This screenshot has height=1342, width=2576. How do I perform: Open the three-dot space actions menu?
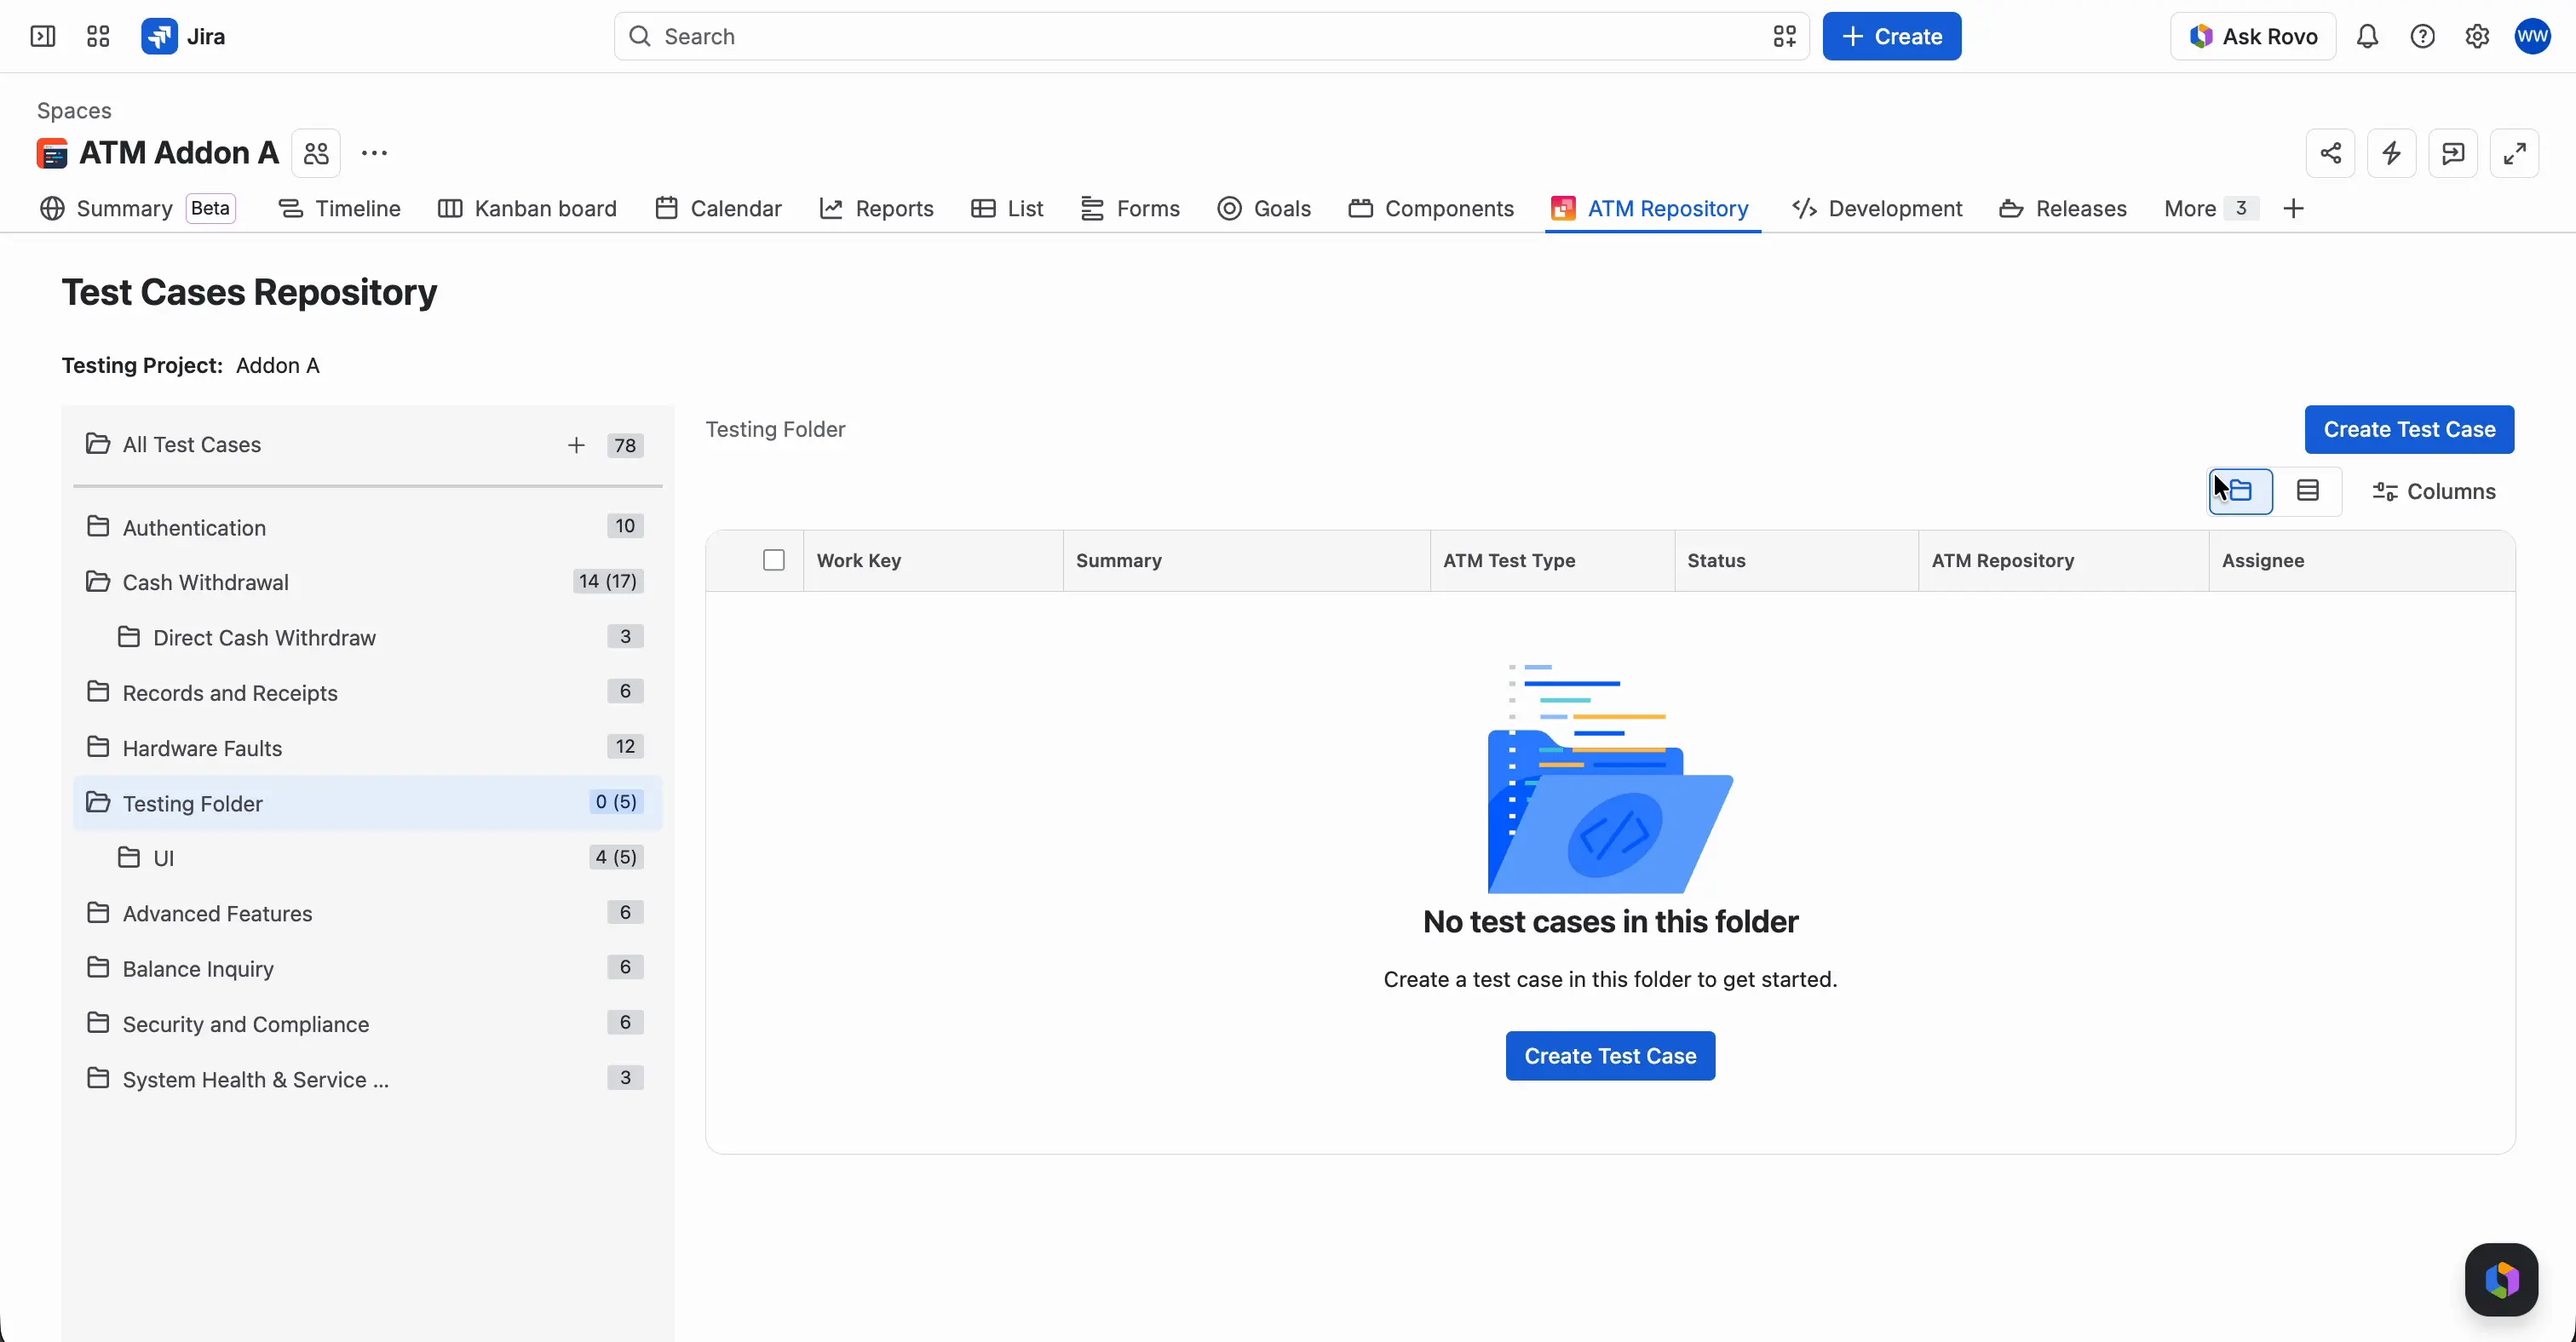(x=374, y=153)
